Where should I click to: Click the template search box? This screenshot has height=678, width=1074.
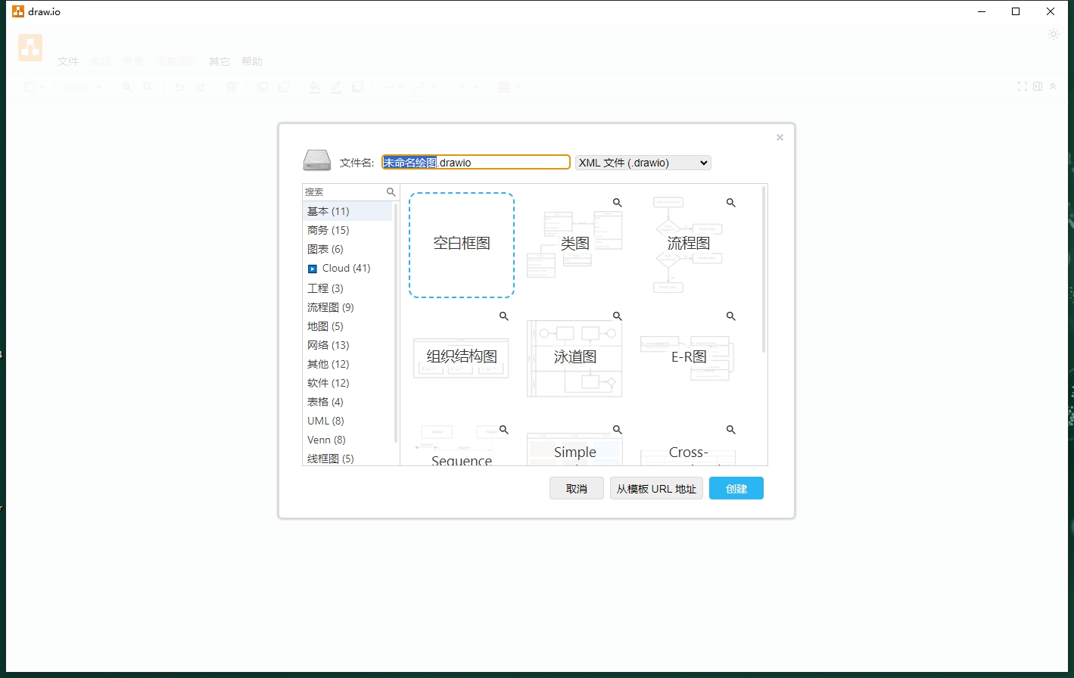point(344,192)
